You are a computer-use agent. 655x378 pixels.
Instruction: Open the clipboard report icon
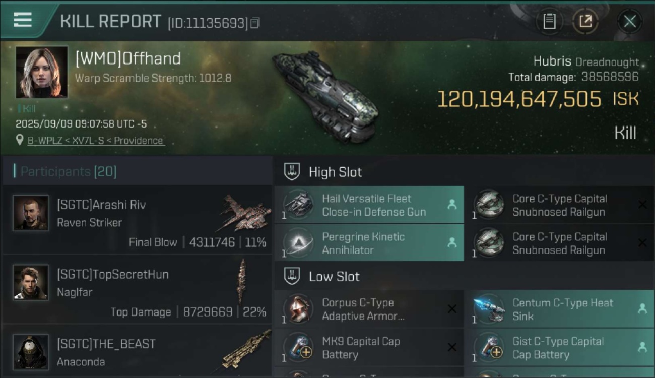[549, 21]
